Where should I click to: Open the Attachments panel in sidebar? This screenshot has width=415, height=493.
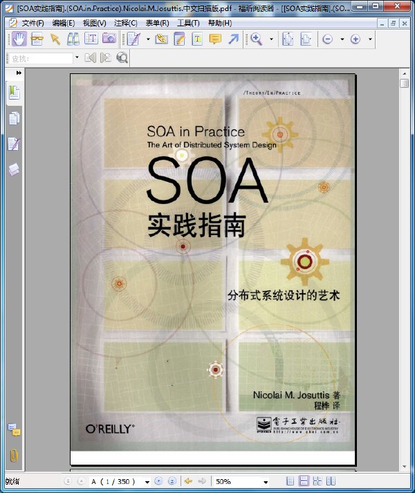(x=14, y=455)
